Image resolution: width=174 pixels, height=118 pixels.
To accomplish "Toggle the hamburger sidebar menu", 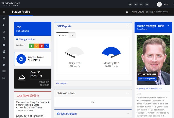I will [x=4, y=12].
